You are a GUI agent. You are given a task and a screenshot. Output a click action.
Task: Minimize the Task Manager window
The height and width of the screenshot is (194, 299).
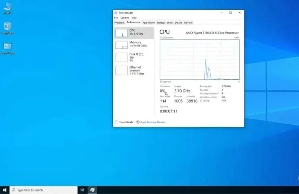point(222,13)
